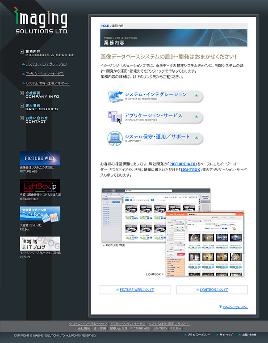Click the 'このページのトップへ' back-to-top link
This screenshot has height=343, width=268.
point(234,307)
